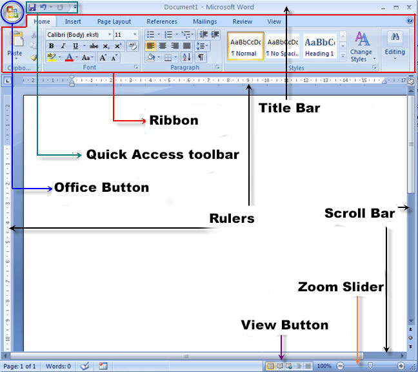Open Customize Quick Access Toolbar dropdown
The image size is (418, 372).
(75, 7)
